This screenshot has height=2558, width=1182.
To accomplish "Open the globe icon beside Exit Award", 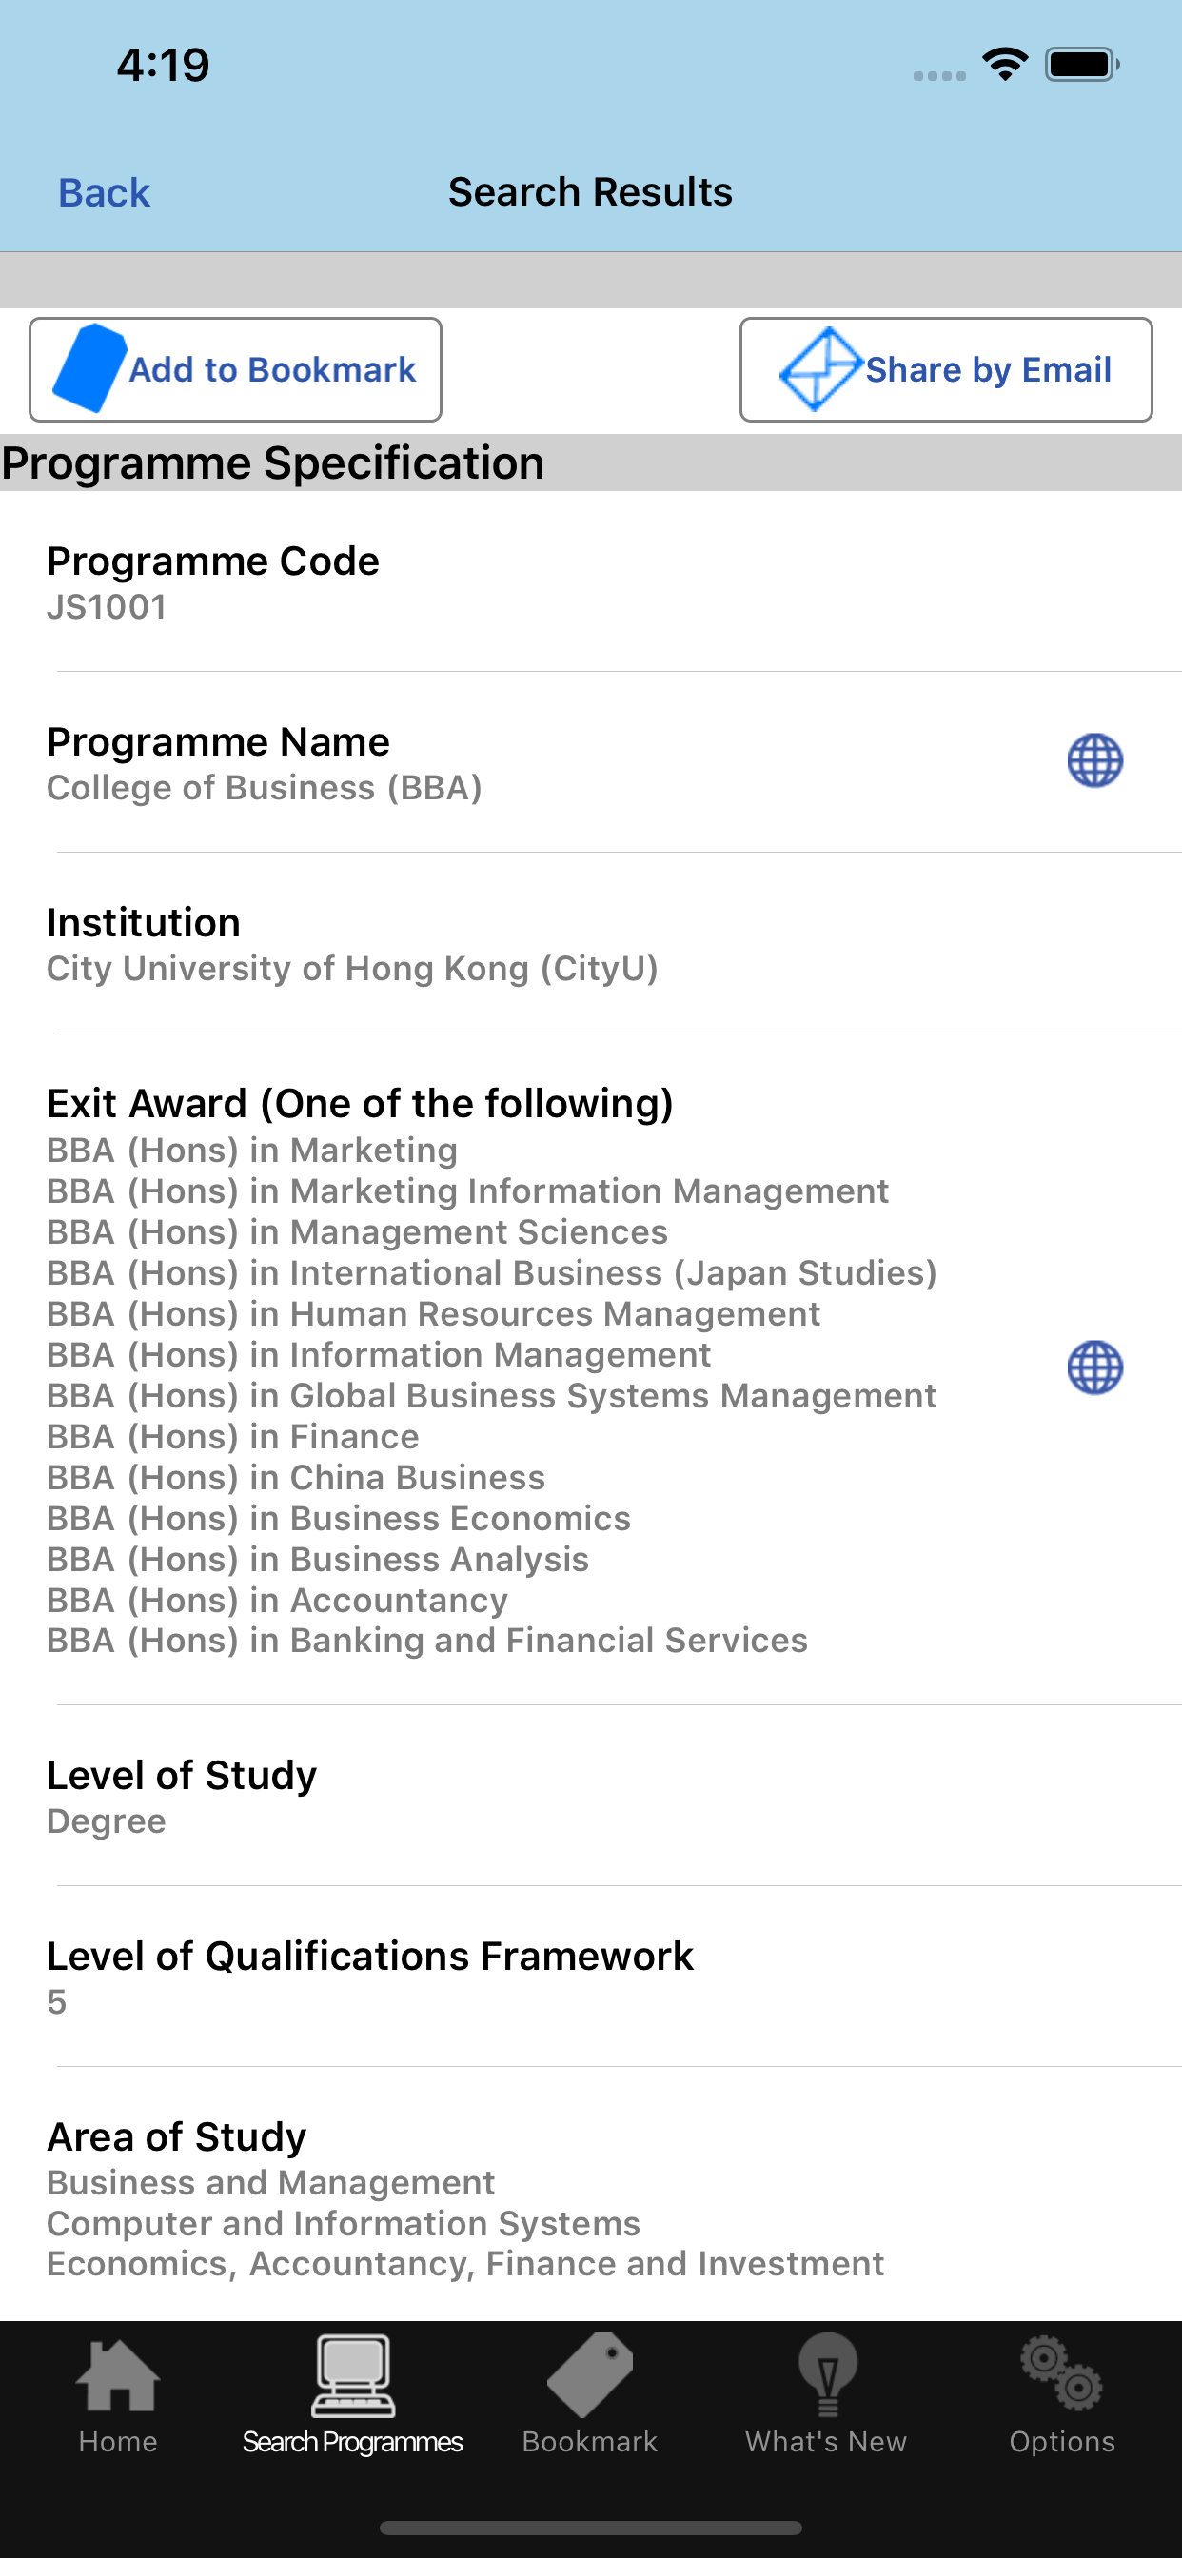I will coord(1094,1368).
